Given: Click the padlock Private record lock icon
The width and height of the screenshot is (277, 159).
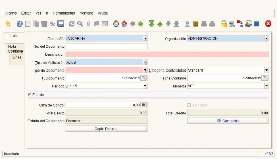Looking at the screenshot, I should tap(224, 24).
